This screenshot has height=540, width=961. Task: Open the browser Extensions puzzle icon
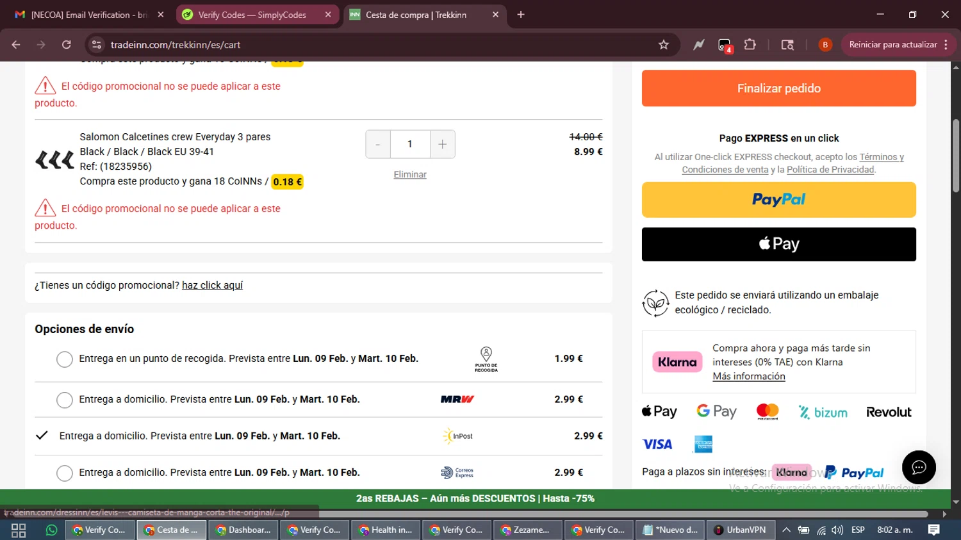click(x=750, y=45)
